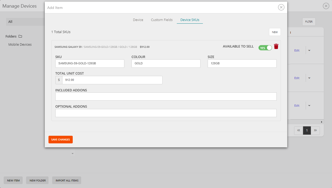Open the Mobile Devices folder
Image resolution: width=332 pixels, height=188 pixels.
[x=20, y=45]
